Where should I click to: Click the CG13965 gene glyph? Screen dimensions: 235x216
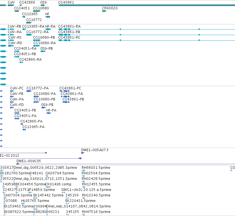click(23, 17)
